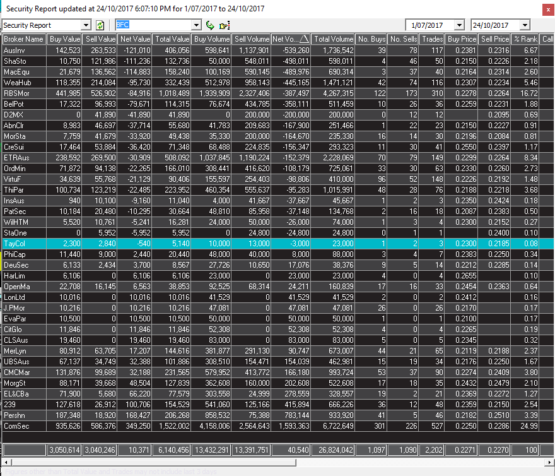Sort by Buy Price column header
This screenshot has width=555, height=476.
[x=461, y=39]
